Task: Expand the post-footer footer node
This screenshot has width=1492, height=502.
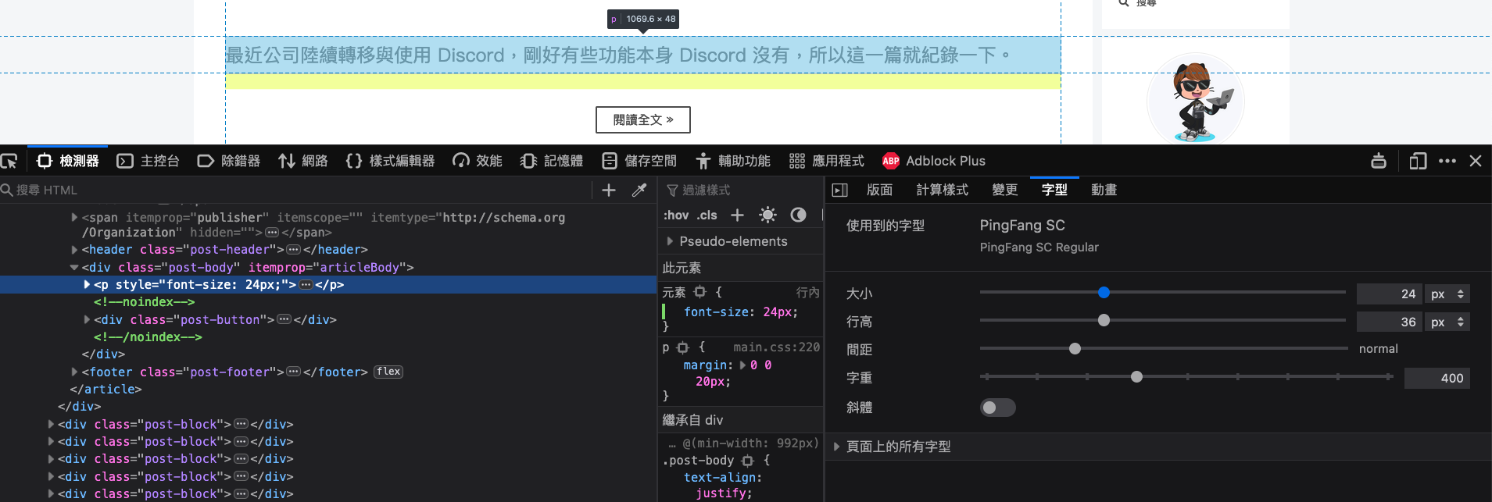Action: pos(75,372)
